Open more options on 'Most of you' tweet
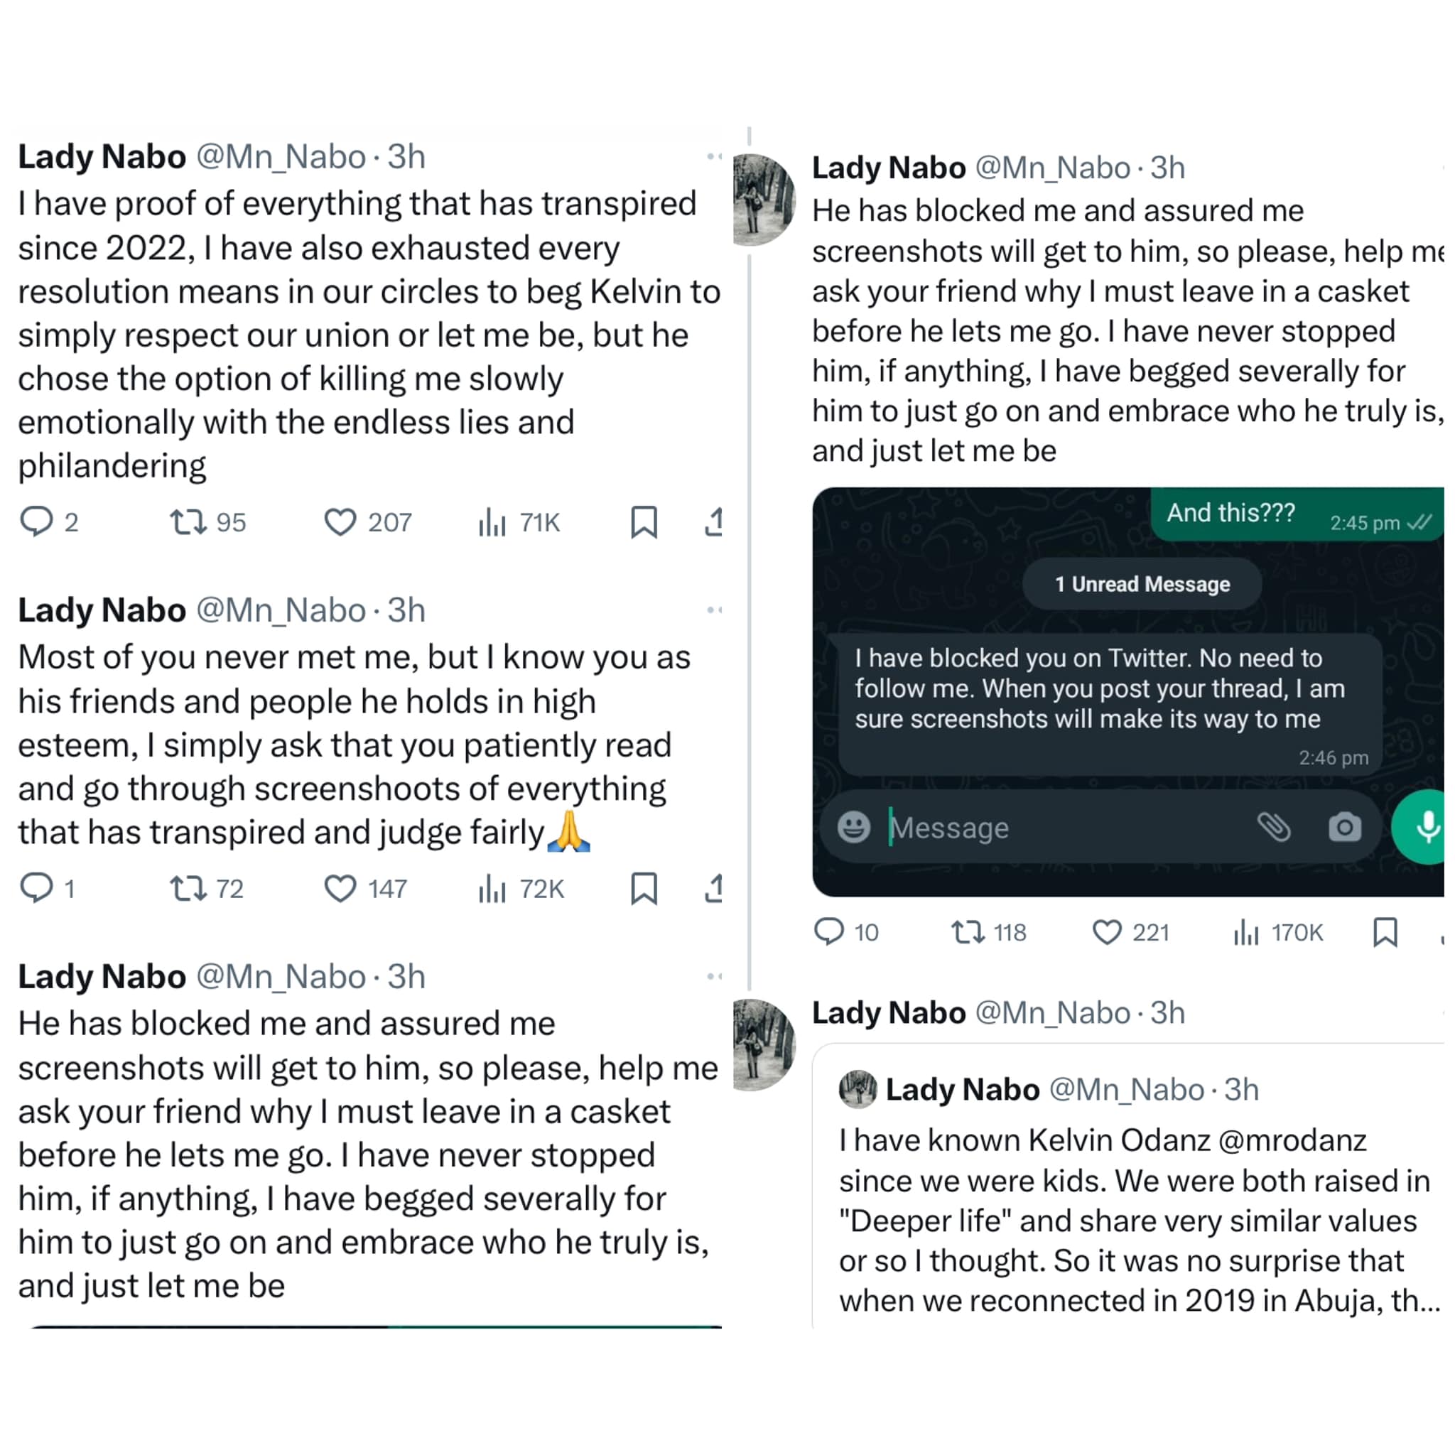Image resolution: width=1455 pixels, height=1455 pixels. pyautogui.click(x=714, y=610)
